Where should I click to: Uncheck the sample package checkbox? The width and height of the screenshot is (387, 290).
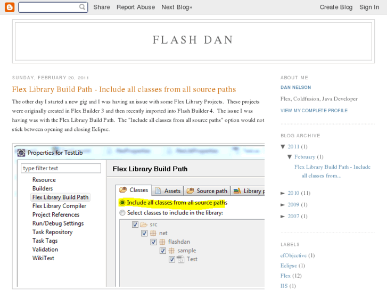coord(163,251)
